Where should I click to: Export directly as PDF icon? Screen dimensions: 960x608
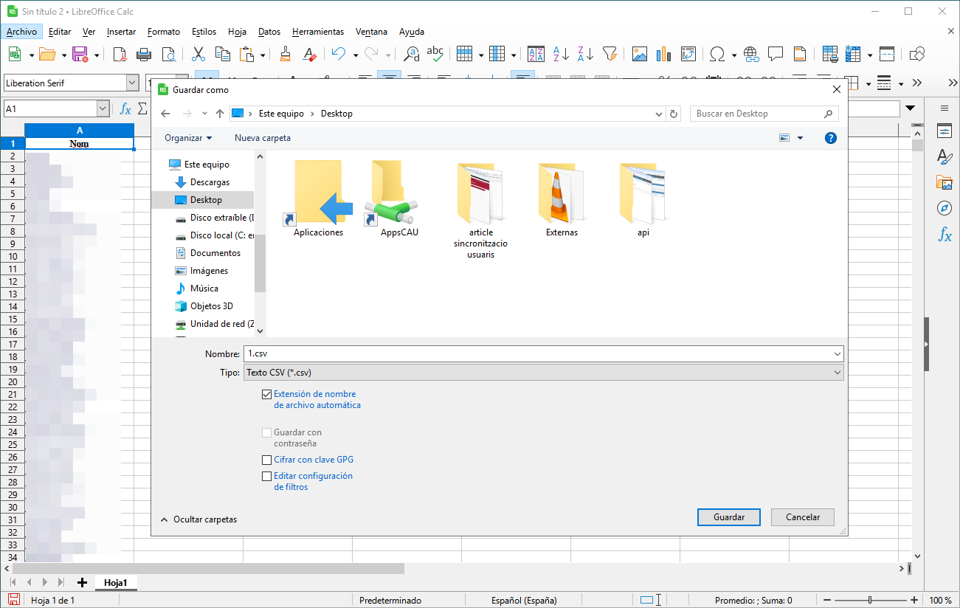pos(120,54)
